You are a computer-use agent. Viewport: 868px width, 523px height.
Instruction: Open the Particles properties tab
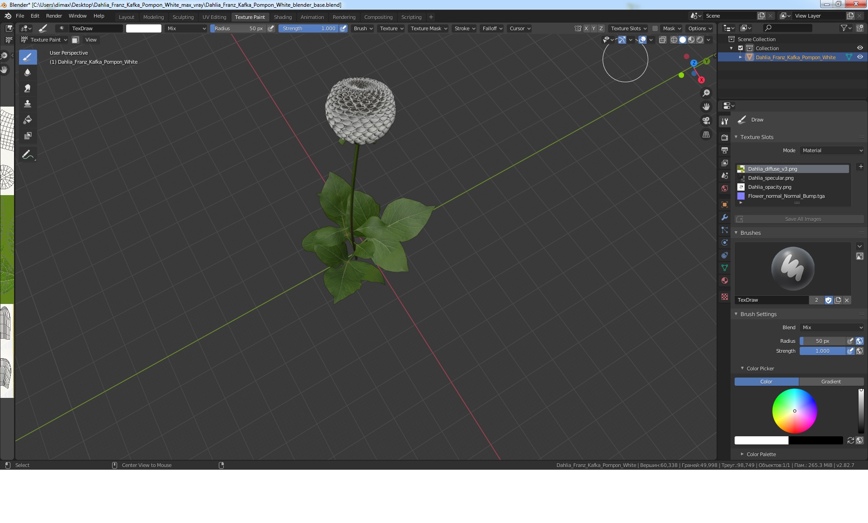725,230
